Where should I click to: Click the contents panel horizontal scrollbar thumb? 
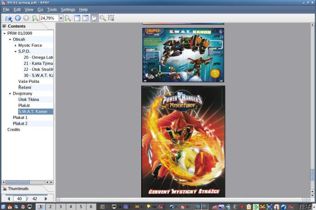[18, 182]
